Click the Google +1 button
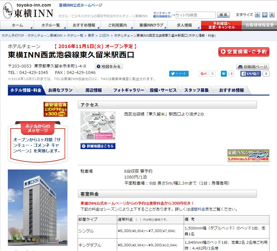Viewport: 277px width, 251px height. point(203,74)
